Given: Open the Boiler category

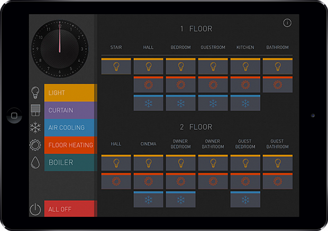Looking at the screenshot, I should point(70,162).
